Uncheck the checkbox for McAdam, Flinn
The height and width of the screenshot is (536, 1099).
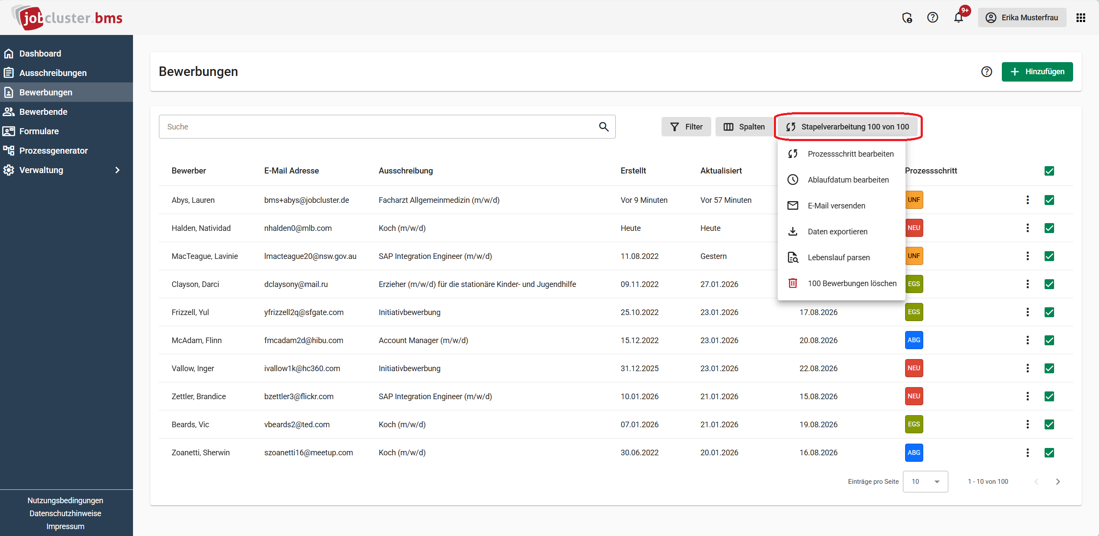coord(1049,341)
